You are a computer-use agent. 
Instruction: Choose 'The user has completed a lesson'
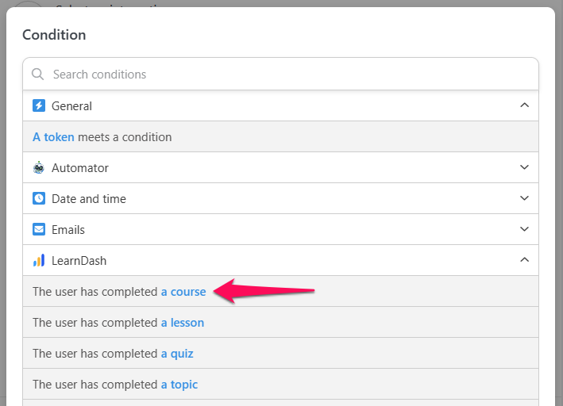[281, 323]
